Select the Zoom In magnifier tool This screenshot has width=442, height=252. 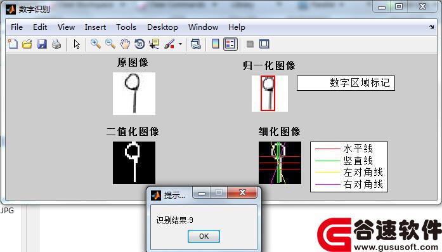click(x=96, y=44)
